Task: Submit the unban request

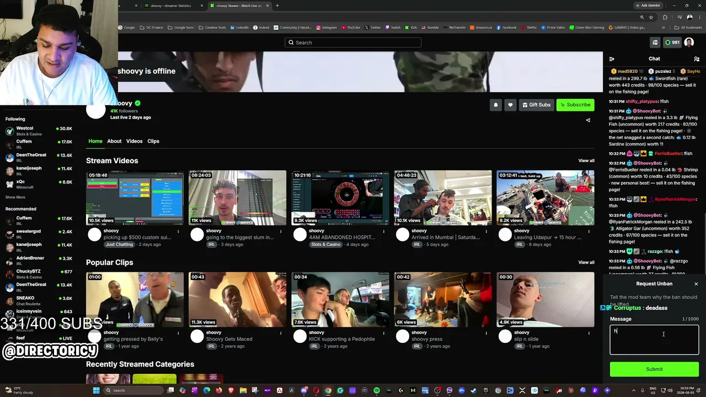Action: click(x=654, y=369)
